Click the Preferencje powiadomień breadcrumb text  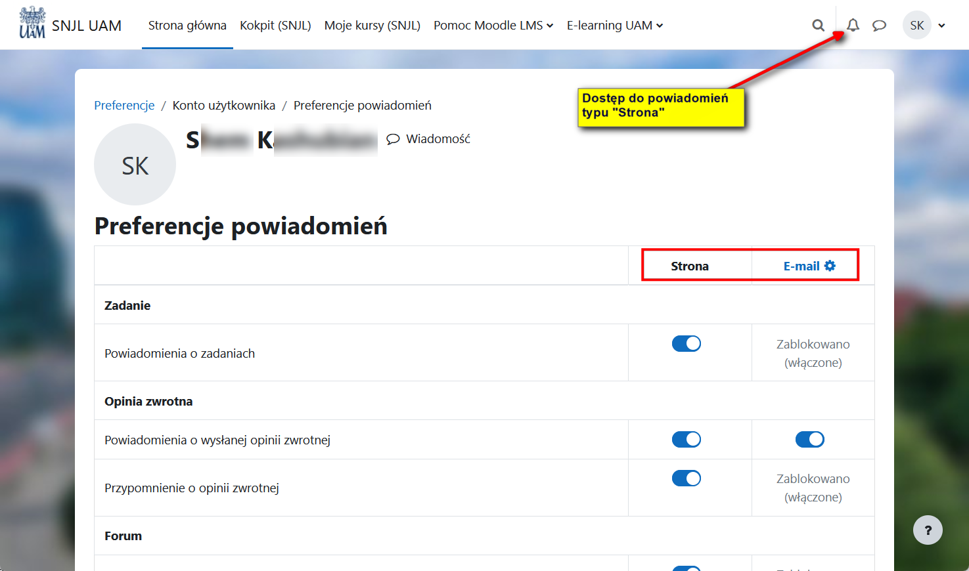point(363,106)
